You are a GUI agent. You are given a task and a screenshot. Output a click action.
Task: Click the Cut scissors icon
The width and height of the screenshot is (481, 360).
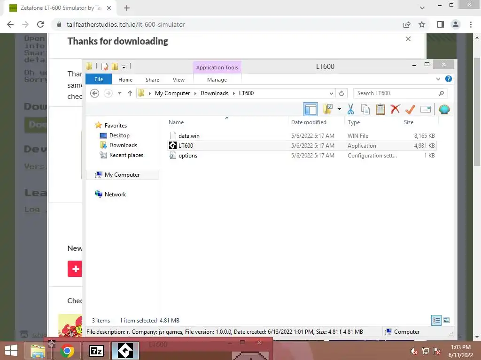(350, 109)
